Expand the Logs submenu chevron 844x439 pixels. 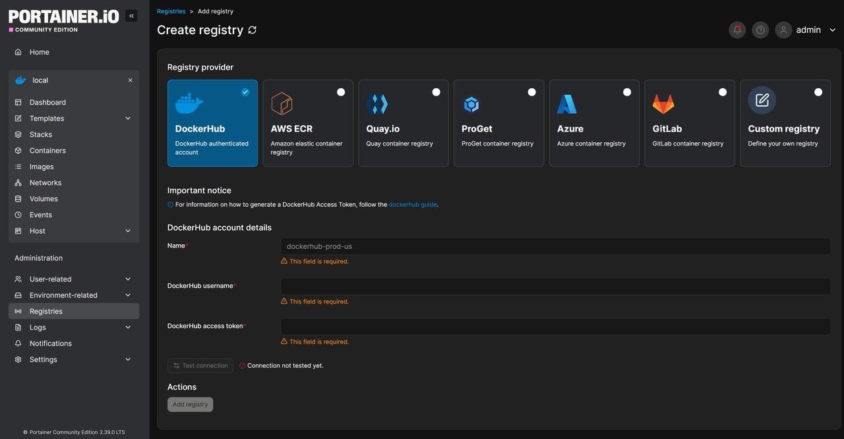(x=128, y=327)
